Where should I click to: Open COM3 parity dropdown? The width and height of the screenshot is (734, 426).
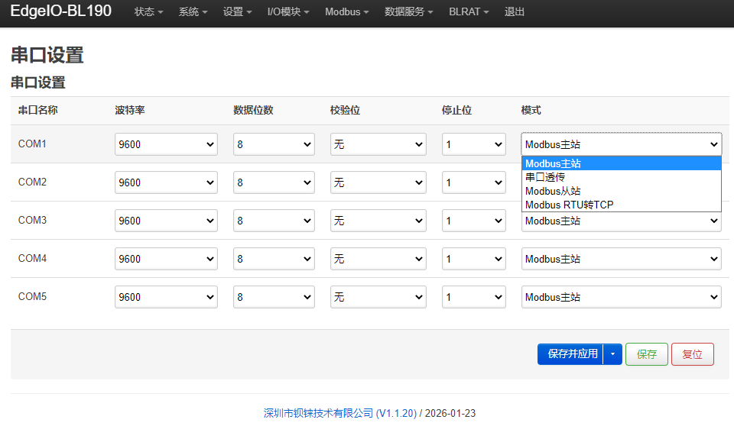coord(378,221)
